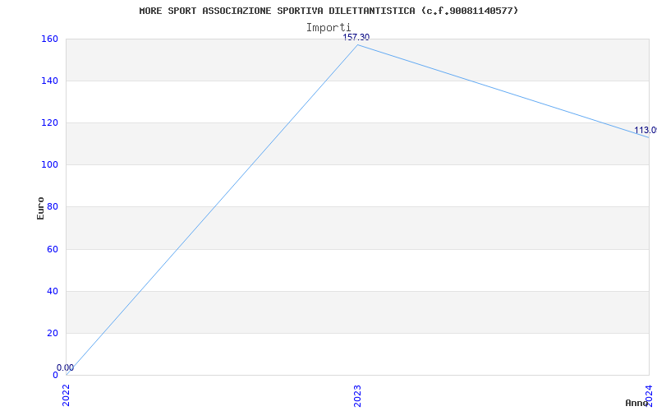The width and height of the screenshot is (657, 411).
Task: Click the 2024 year label
Action: 649,395
